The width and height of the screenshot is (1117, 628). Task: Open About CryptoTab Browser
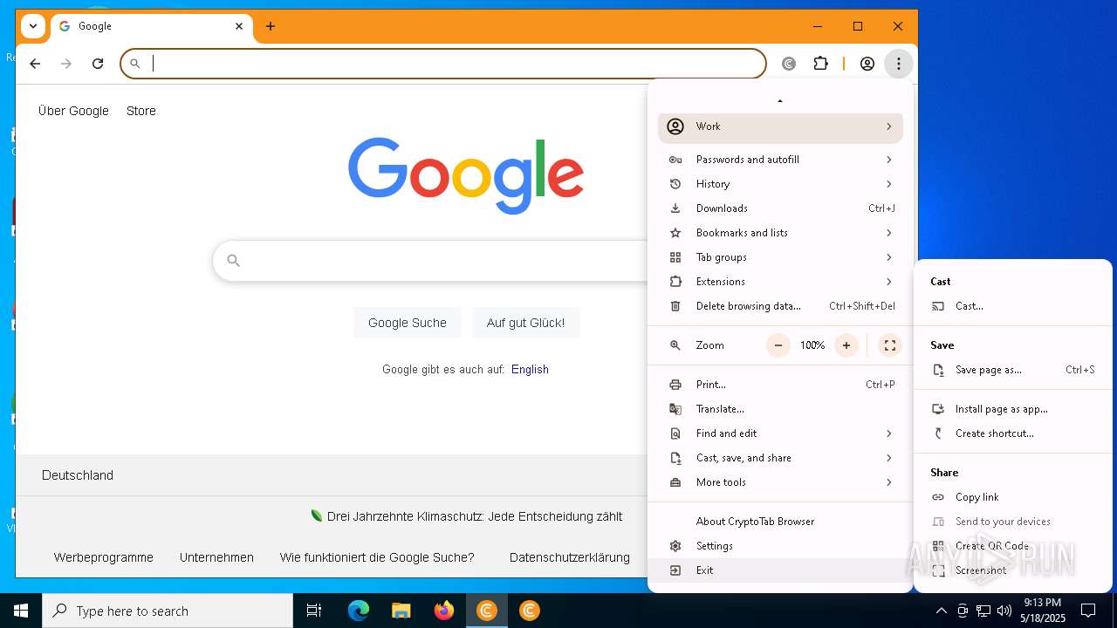coord(780,522)
